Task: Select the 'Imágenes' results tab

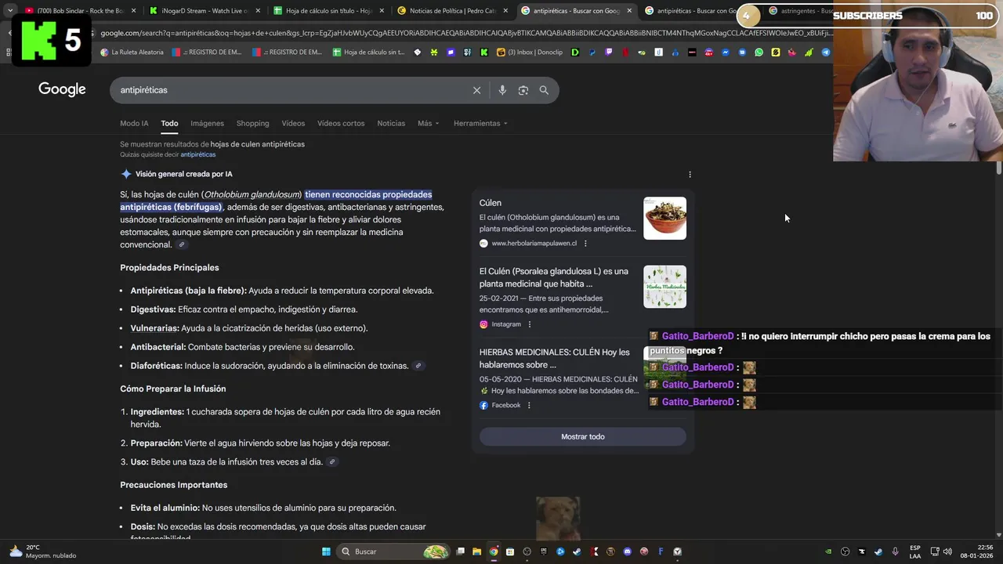Action: pos(207,124)
